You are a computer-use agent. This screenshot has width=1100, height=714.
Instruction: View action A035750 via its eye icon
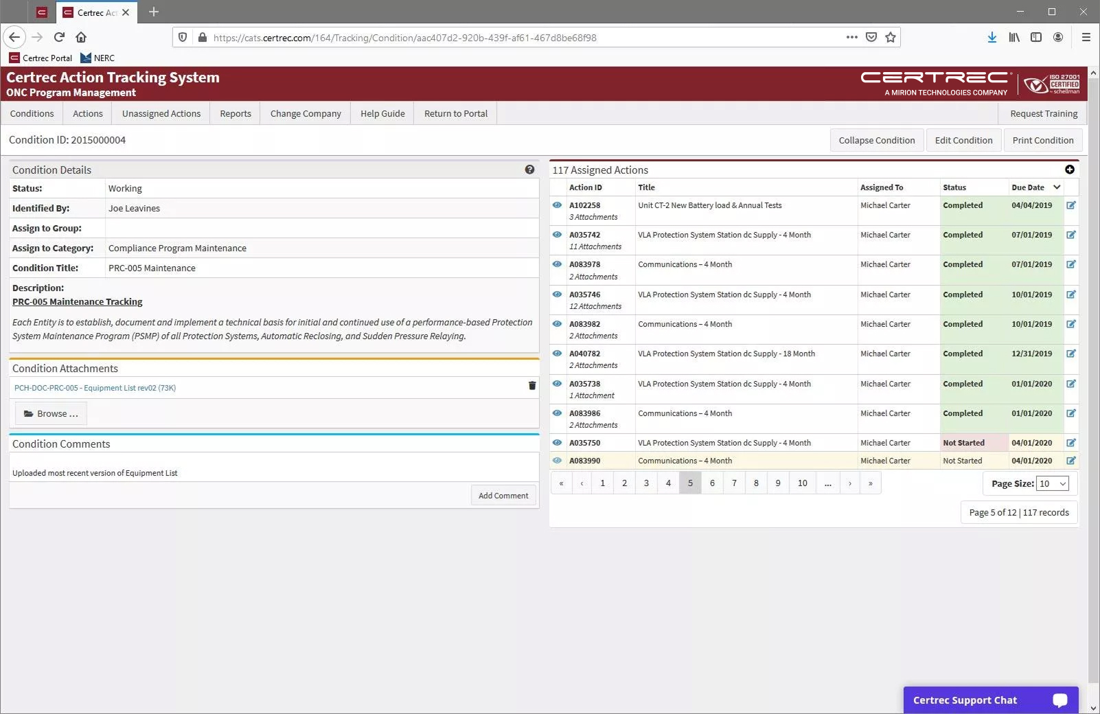coord(557,443)
